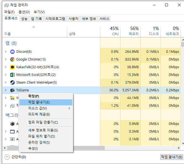Open the 옵션(O) menu
The image size is (184, 164).
pos(24,12)
